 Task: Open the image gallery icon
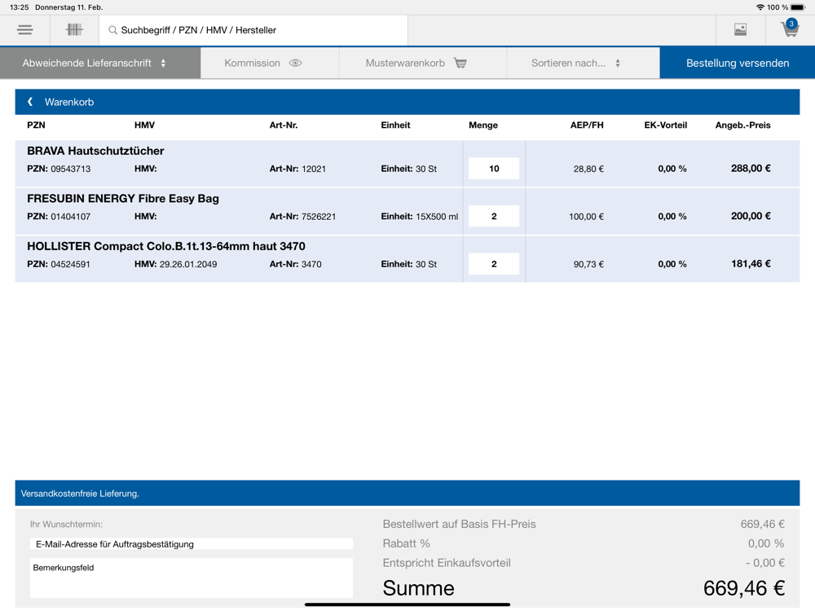click(x=740, y=30)
